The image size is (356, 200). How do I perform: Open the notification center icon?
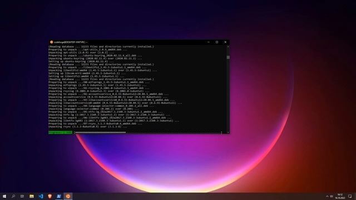350,196
